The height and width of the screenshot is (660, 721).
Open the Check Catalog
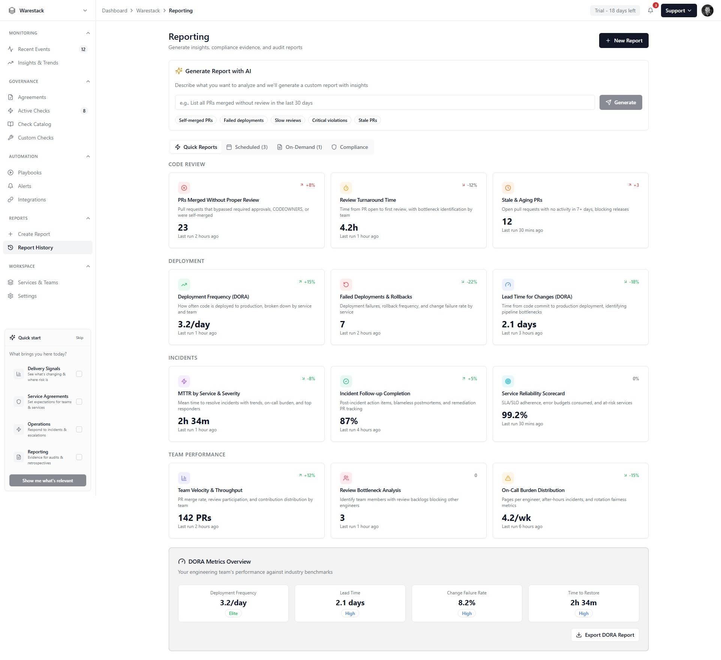[x=34, y=124]
